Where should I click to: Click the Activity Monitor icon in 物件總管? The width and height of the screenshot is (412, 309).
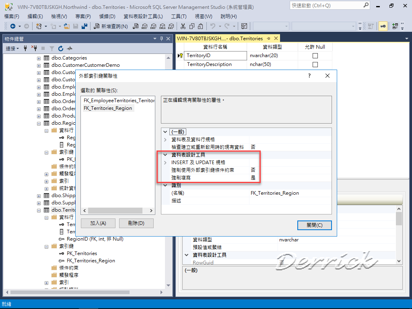click(70, 48)
